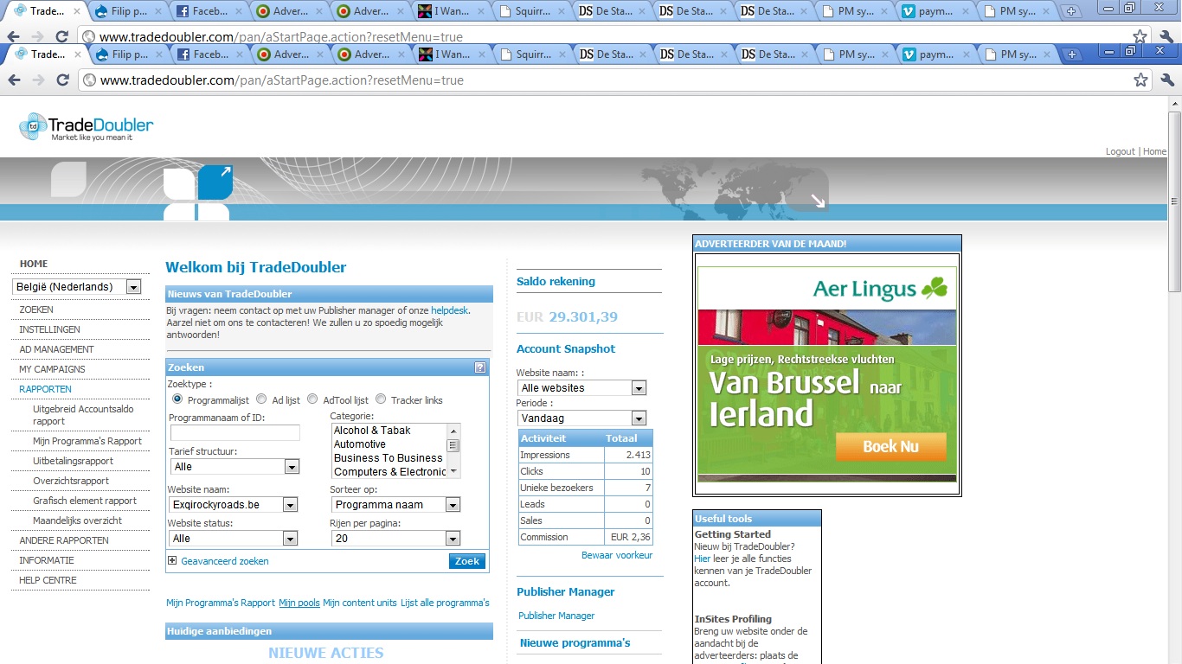Click the forward arrow in the front browser window

tap(38, 80)
